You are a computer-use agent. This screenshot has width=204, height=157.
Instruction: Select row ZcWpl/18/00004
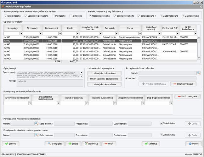pos(100,37)
